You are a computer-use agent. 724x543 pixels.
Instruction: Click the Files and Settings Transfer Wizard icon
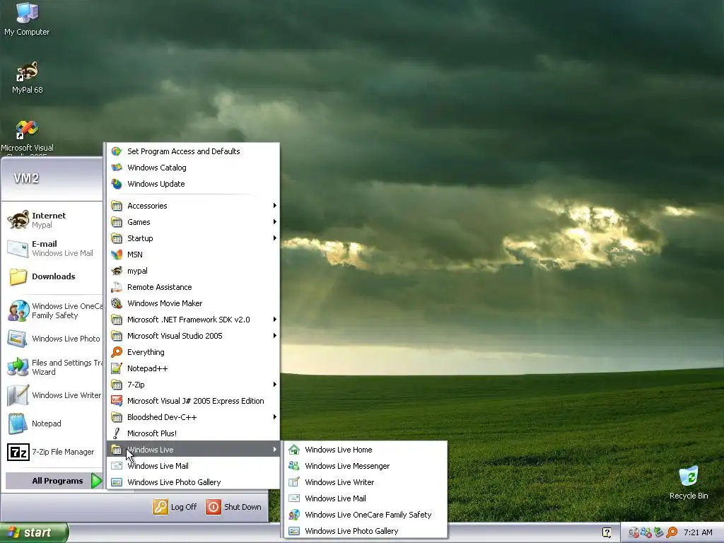tap(18, 367)
